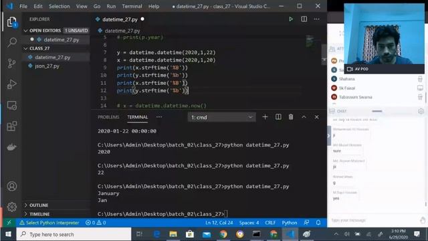Open editor More Actions menu
Screen dimensions: 428x241
click(x=316, y=19)
